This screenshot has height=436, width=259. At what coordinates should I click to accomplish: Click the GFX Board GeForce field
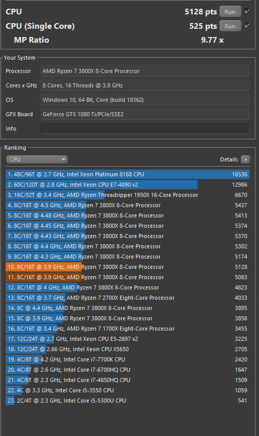coord(145,114)
